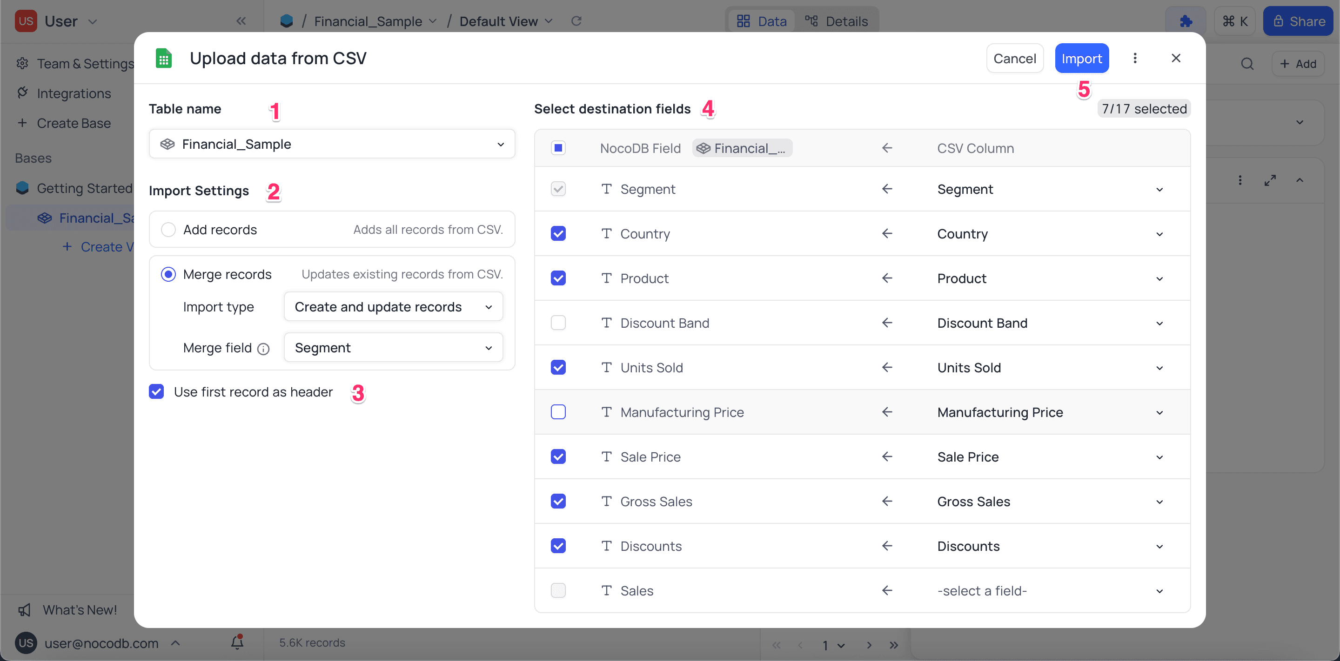Viewport: 1340px width, 661px height.
Task: Select the Add records radio option
Action: click(168, 229)
